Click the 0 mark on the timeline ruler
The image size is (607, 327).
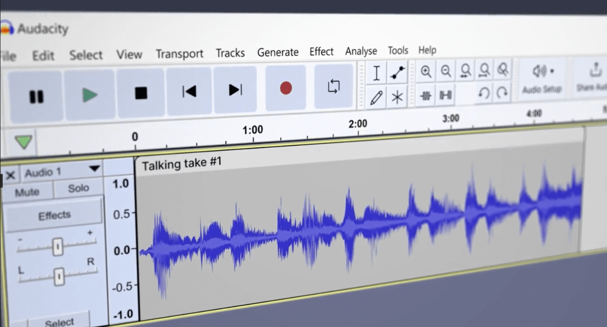point(135,137)
